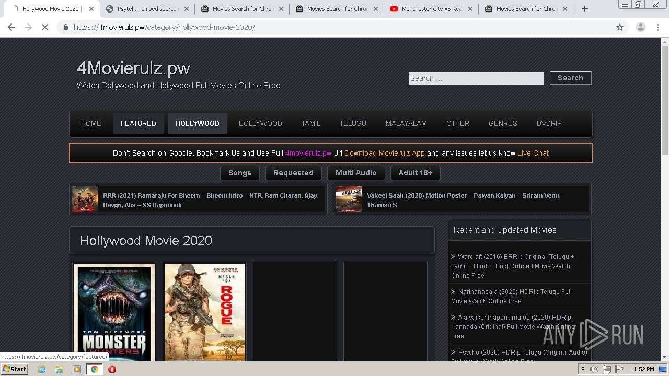Open the Chrome profile avatar icon
This screenshot has height=376, width=669.
pos(640,27)
